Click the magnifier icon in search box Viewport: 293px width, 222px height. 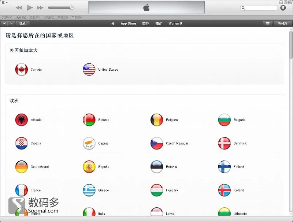pos(243,8)
